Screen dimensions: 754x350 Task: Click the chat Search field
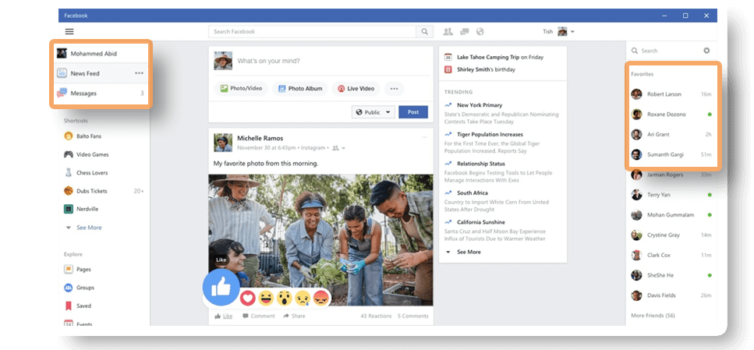point(664,51)
